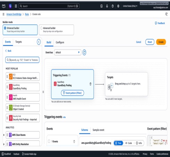The width and height of the screenshot is (170, 157).
Task: Open the Sample event tab
Action: (98, 130)
